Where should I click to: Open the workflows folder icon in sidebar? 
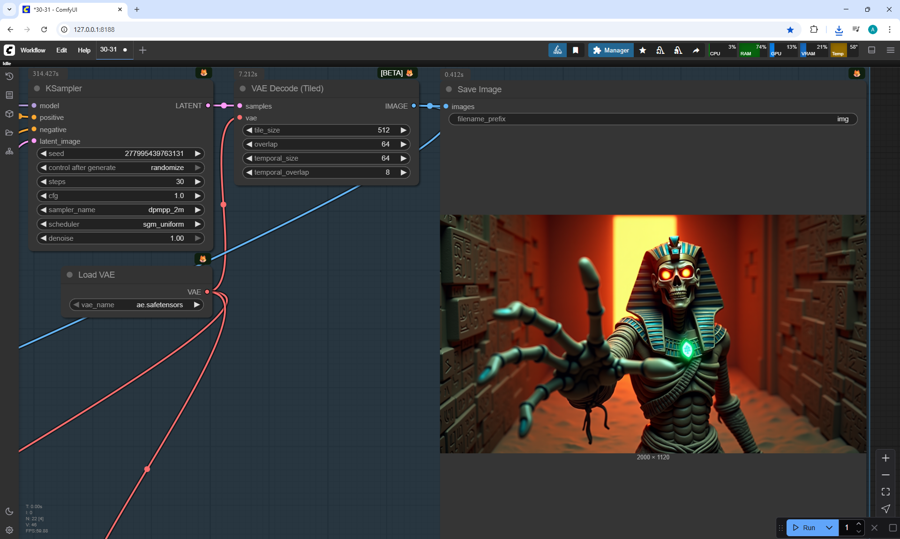point(9,133)
